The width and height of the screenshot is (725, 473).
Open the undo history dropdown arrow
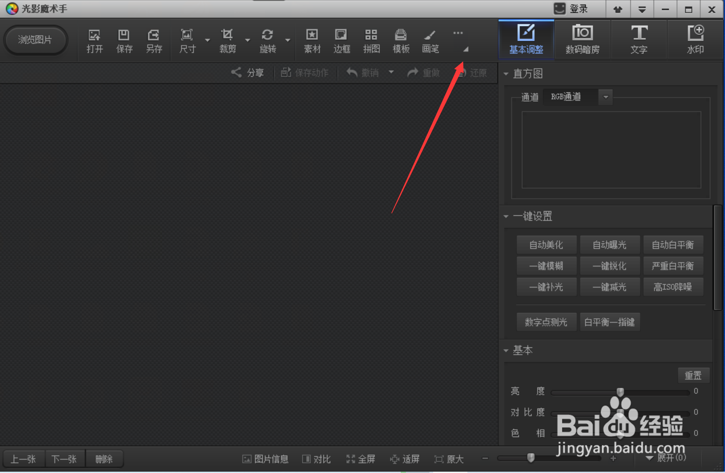click(391, 73)
